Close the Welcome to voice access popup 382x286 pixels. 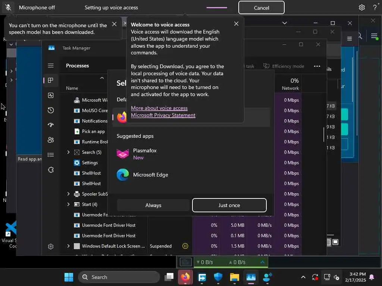tap(236, 23)
